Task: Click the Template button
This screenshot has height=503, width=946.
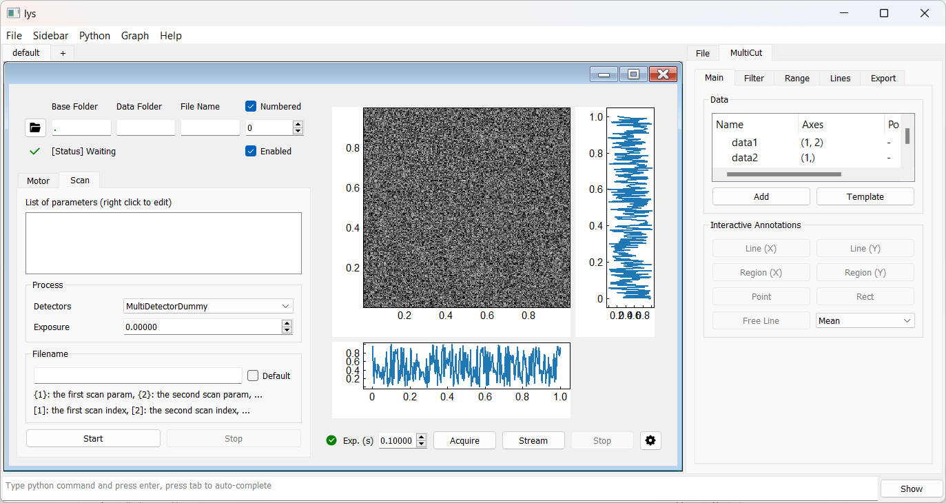Action: click(x=865, y=196)
